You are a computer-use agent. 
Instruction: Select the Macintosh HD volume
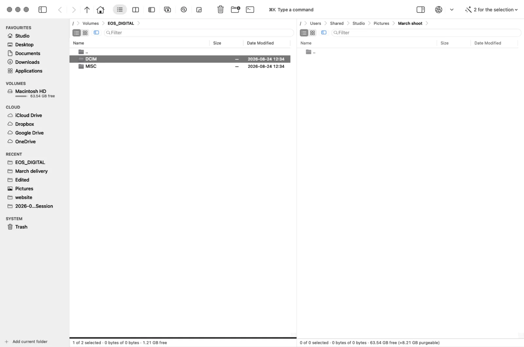31,91
